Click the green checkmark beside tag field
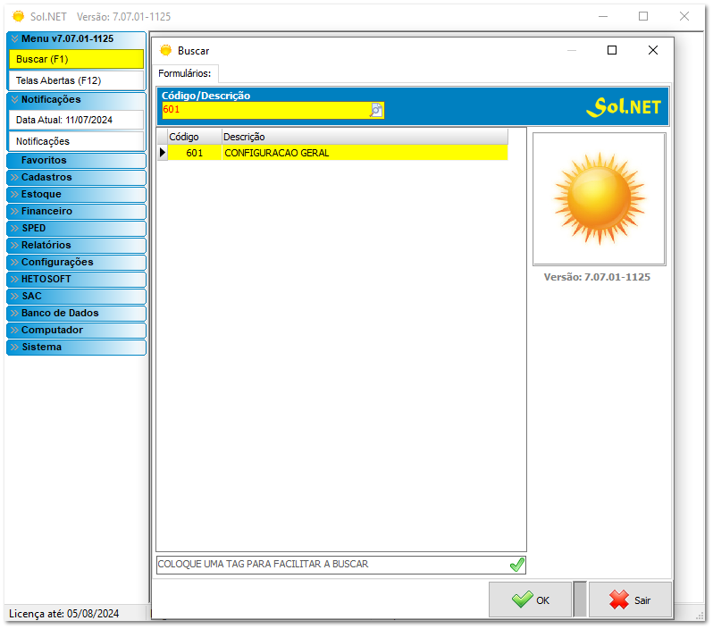The height and width of the screenshot is (629, 713). [516, 565]
